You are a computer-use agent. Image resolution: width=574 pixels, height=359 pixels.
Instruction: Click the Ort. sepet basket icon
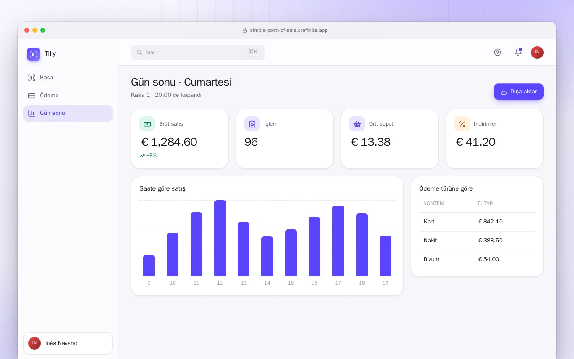pyautogui.click(x=357, y=124)
